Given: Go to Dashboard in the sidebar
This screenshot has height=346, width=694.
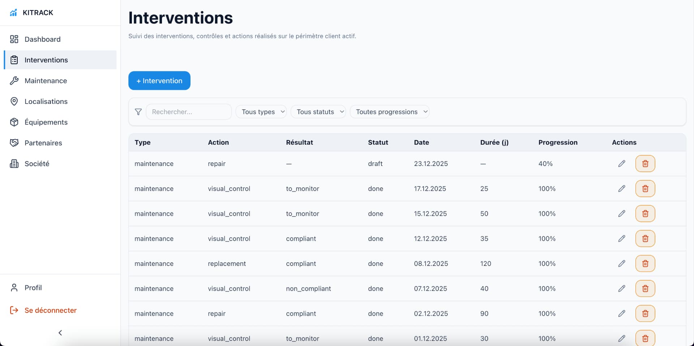Looking at the screenshot, I should click(x=42, y=39).
